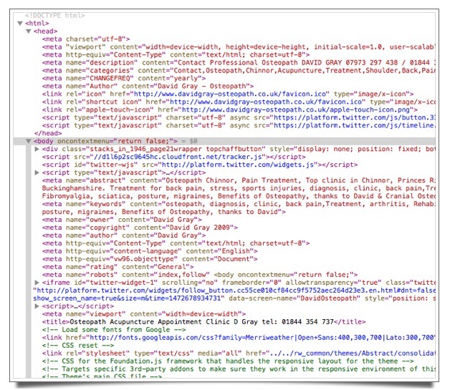The height and width of the screenshot is (390, 450).
Task: Select the closing head tag
Action: pos(48,133)
